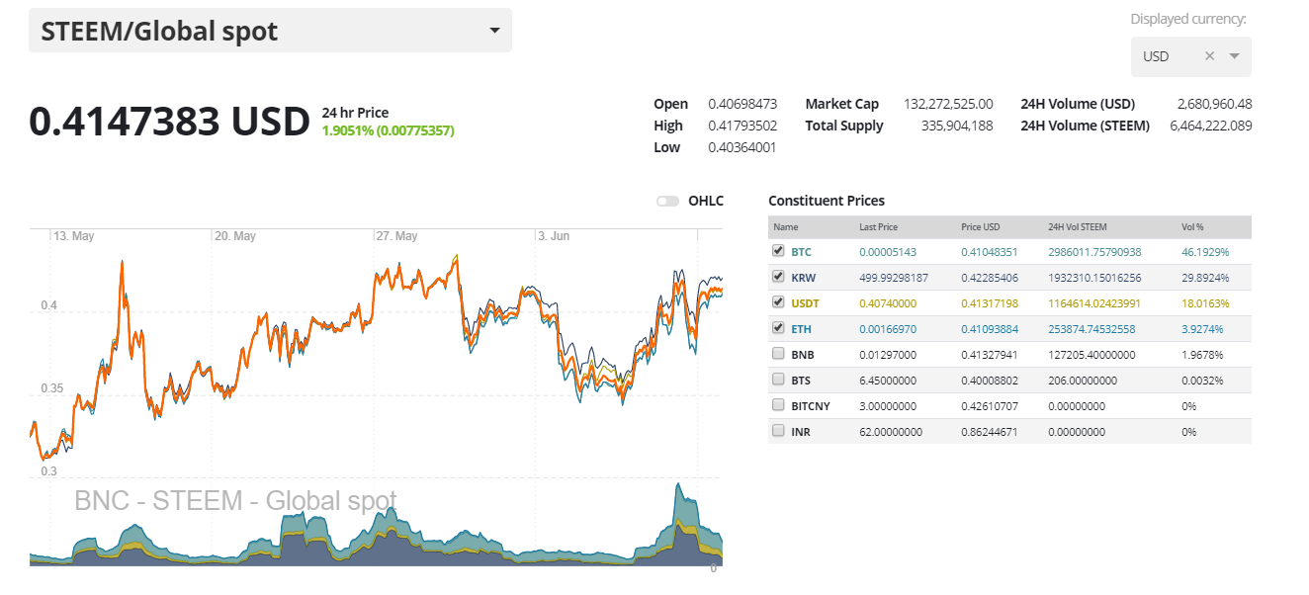Click KRW volume share 29.8924%
This screenshot has width=1309, height=595.
[x=1204, y=278]
